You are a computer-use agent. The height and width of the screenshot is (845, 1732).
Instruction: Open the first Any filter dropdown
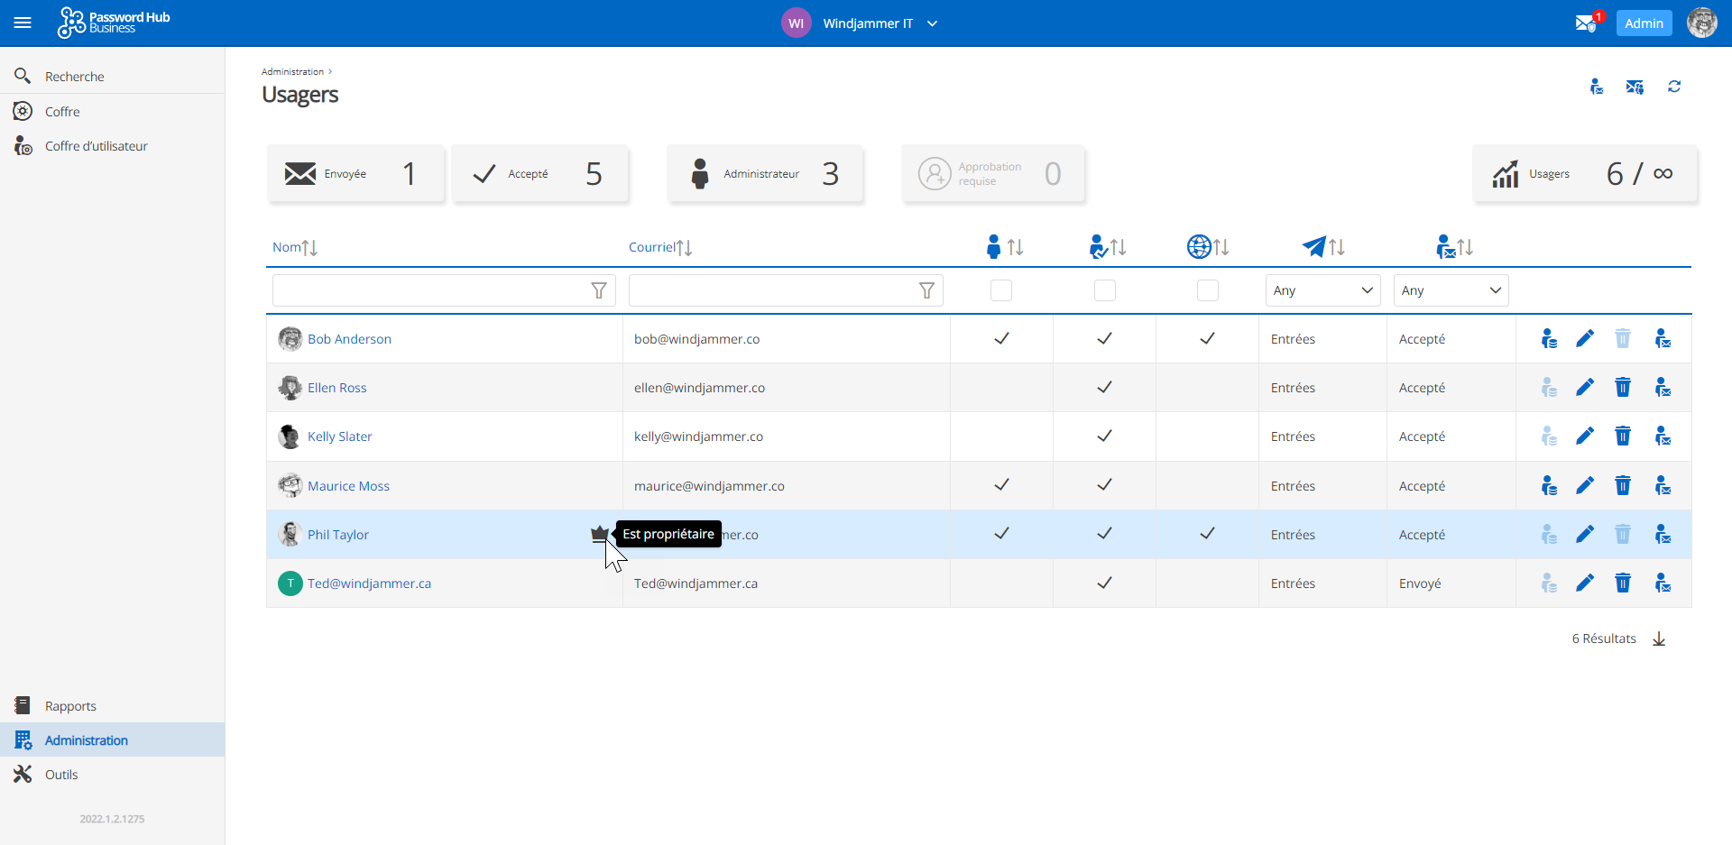coord(1322,290)
